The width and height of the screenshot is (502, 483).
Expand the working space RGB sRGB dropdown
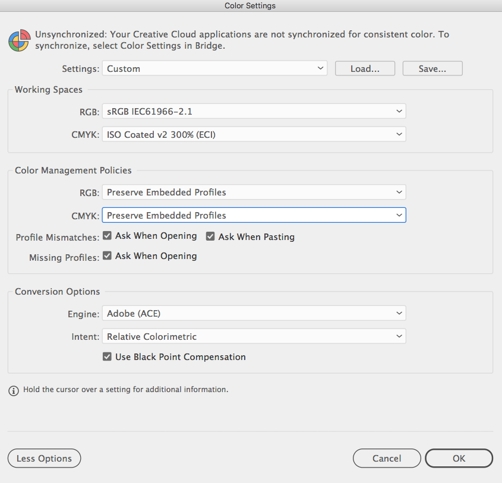click(254, 111)
